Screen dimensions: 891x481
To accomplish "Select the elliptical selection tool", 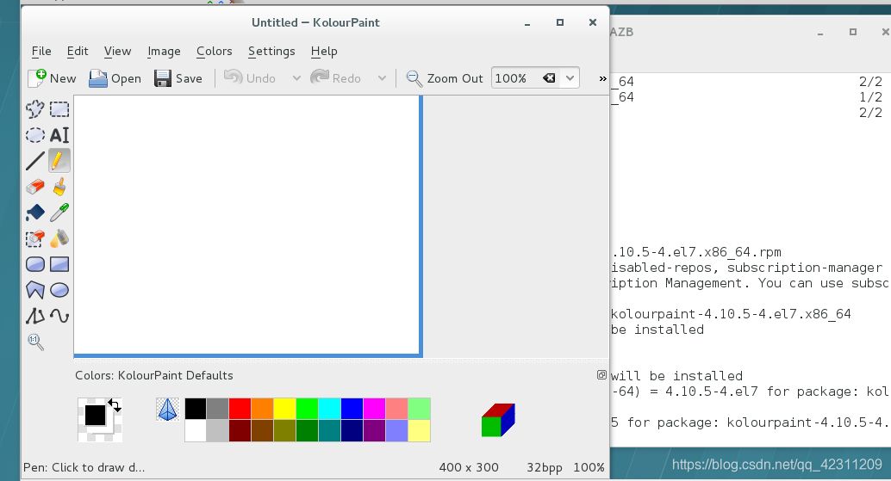I will tap(35, 135).
